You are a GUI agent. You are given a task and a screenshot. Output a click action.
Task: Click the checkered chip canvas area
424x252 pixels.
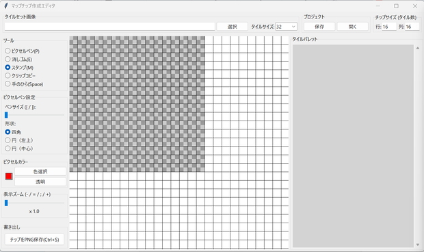(x=137, y=104)
